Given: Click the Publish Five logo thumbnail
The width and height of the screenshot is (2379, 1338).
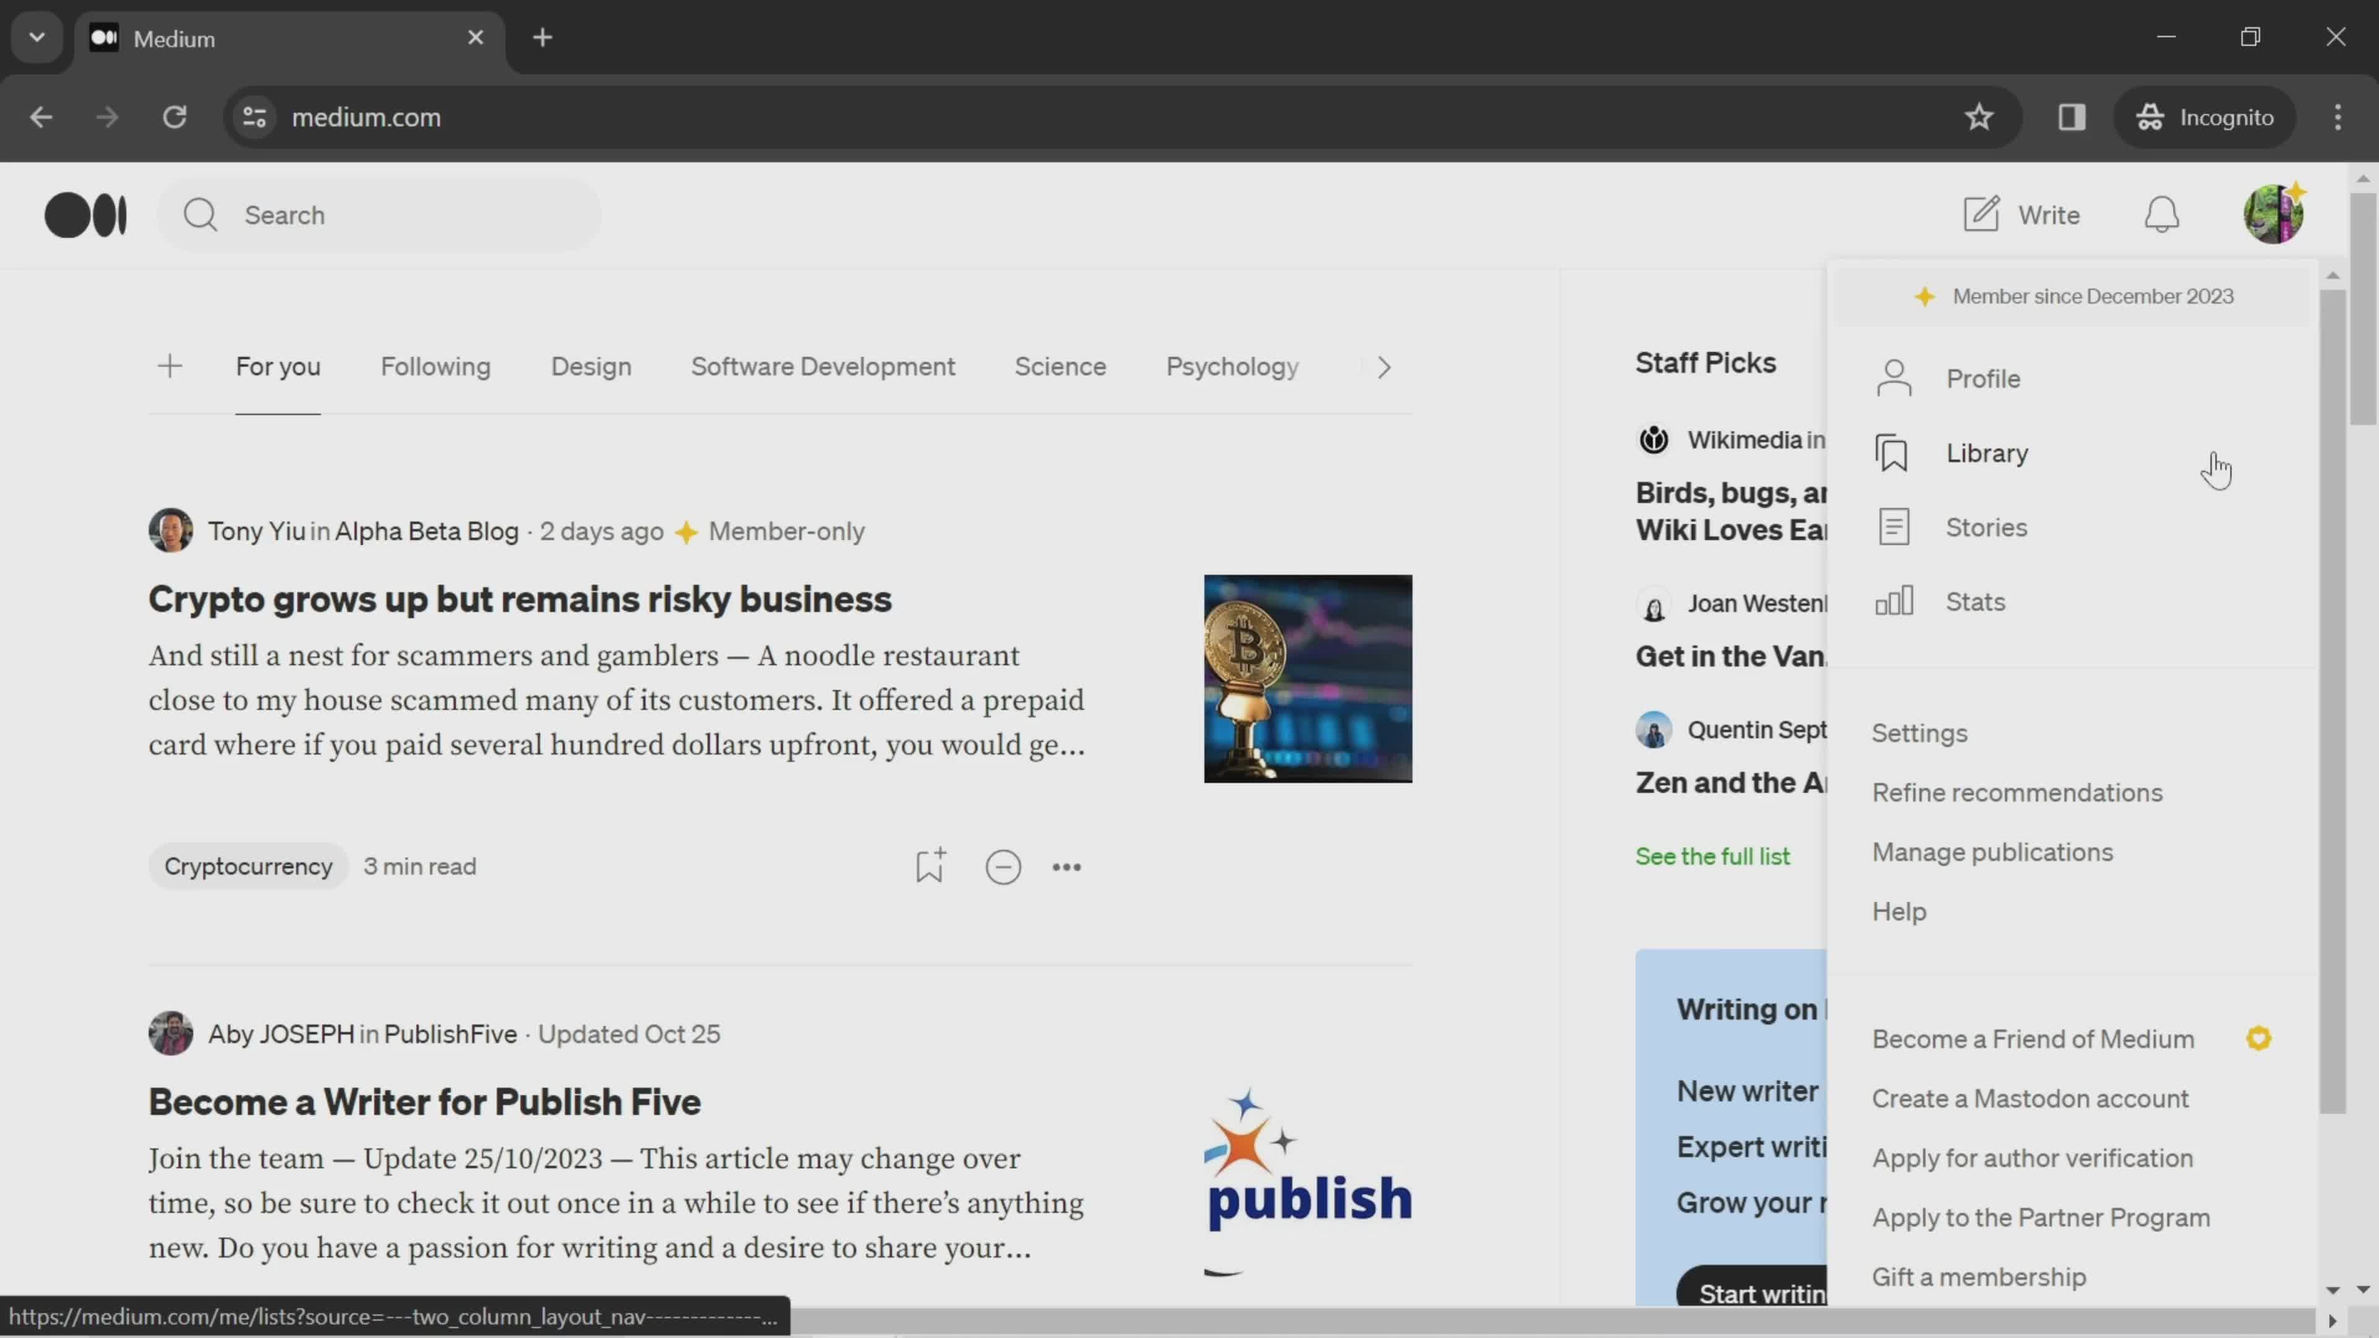Looking at the screenshot, I should coord(1308,1182).
